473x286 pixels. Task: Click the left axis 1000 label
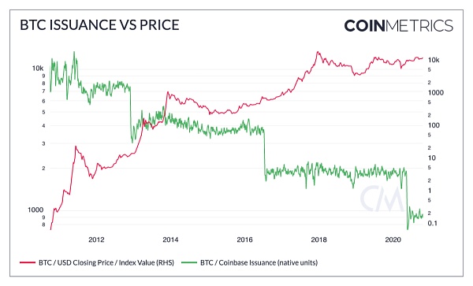point(35,210)
